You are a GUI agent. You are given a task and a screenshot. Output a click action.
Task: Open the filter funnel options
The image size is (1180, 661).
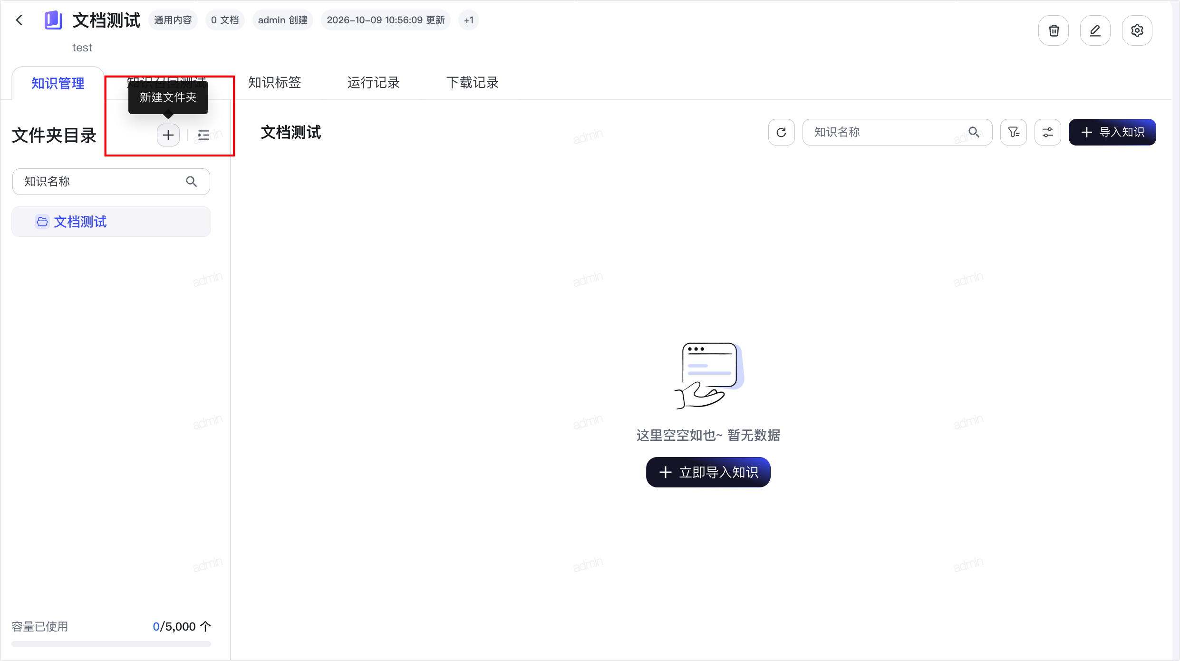point(1014,132)
